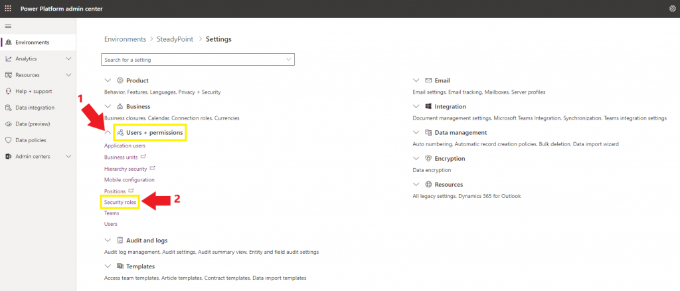Expand the Integration section chevron
The image size is (680, 291).
(416, 107)
